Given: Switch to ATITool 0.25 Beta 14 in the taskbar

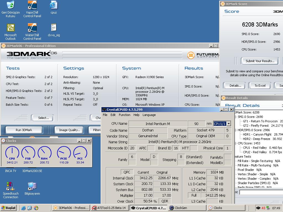Looking at the screenshot, I should (110, 208).
